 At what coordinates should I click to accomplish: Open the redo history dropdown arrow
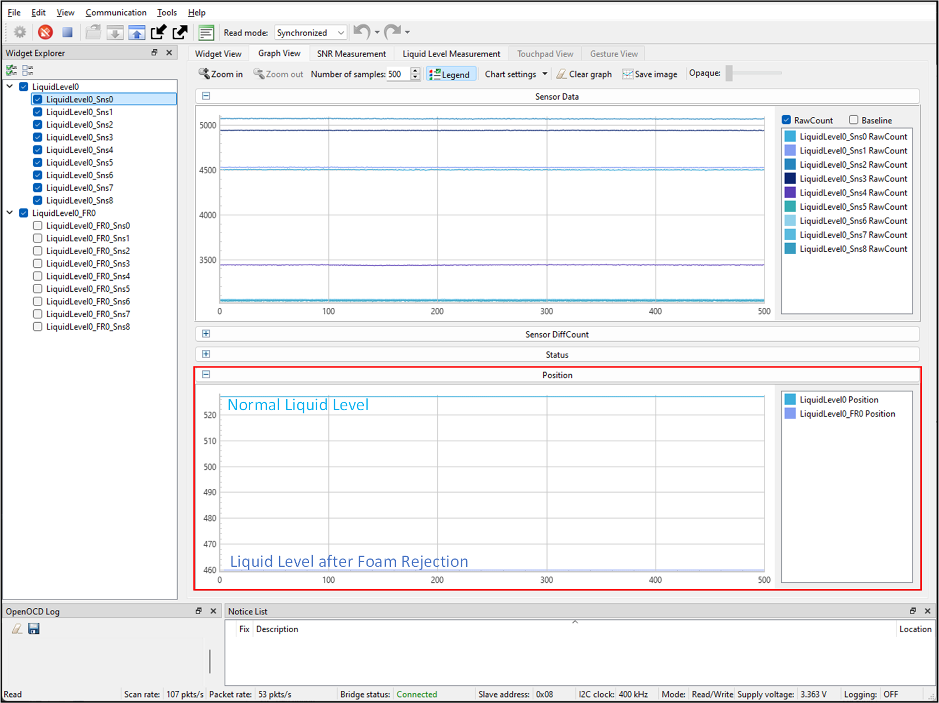pyautogui.click(x=407, y=32)
